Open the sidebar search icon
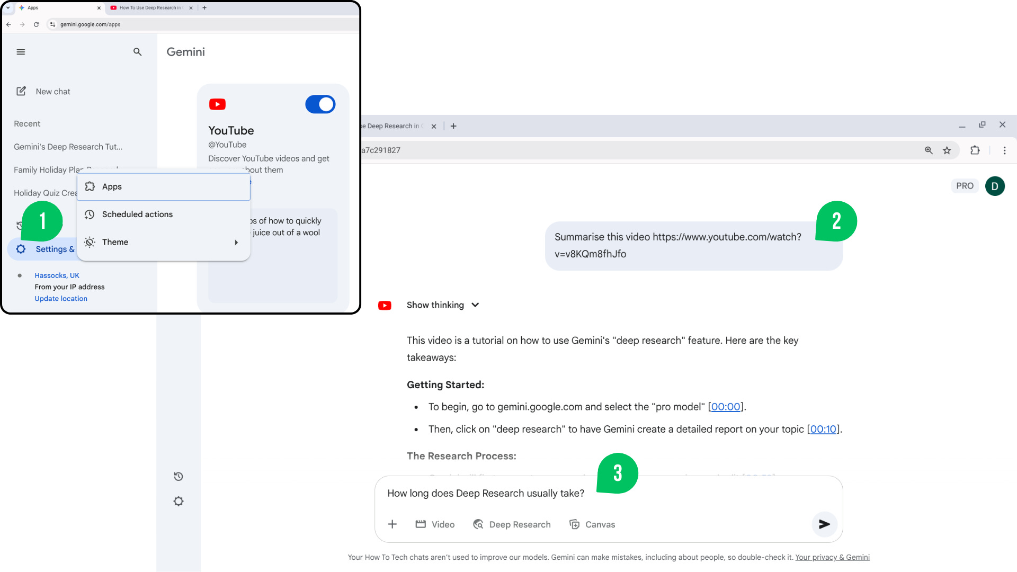Image resolution: width=1017 pixels, height=572 pixels. point(137,52)
